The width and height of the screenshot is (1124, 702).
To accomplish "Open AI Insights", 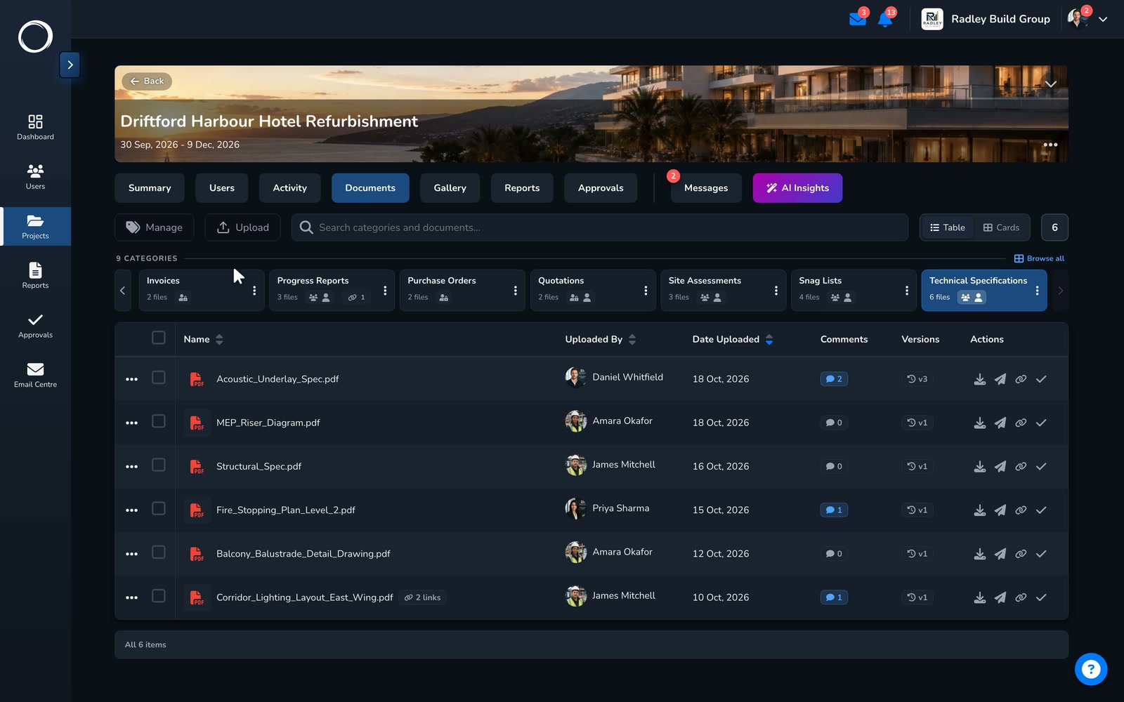I will pyautogui.click(x=797, y=188).
